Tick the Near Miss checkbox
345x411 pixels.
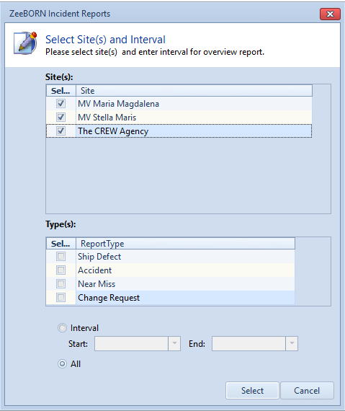(x=61, y=284)
